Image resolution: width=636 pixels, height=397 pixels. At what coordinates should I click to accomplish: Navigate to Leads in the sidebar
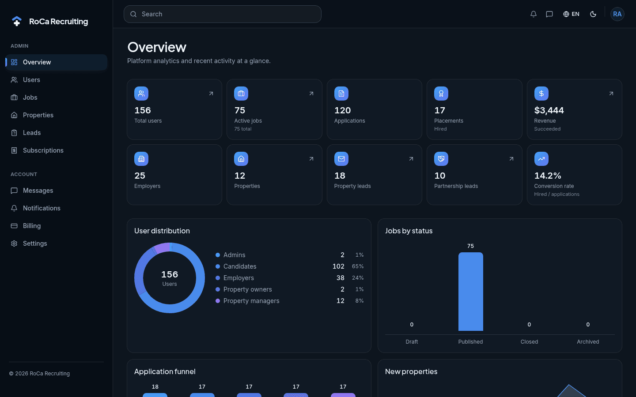click(x=57, y=133)
